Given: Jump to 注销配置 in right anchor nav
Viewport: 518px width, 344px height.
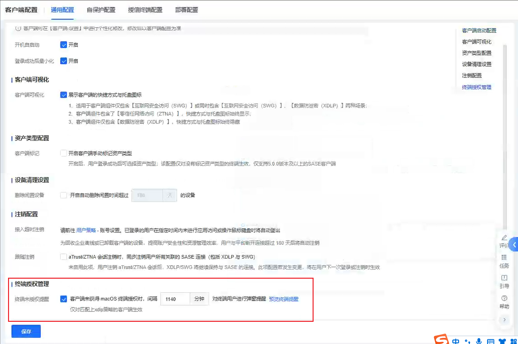Looking at the screenshot, I should [472, 75].
